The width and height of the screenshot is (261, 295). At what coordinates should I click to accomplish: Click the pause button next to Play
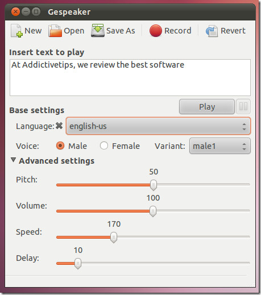pos(243,107)
